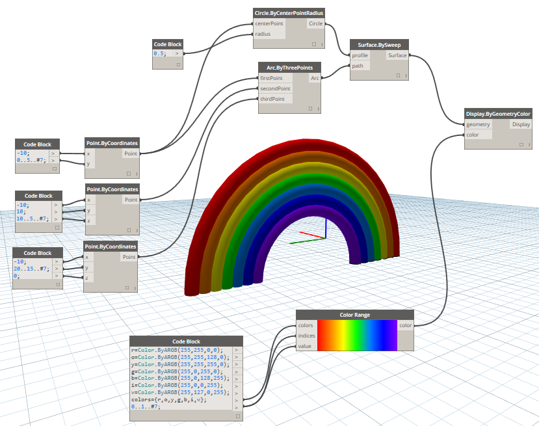Click output arrow of 0.5 Code Block
Image resolution: width=539 pixels, height=426 pixels.
click(177, 54)
